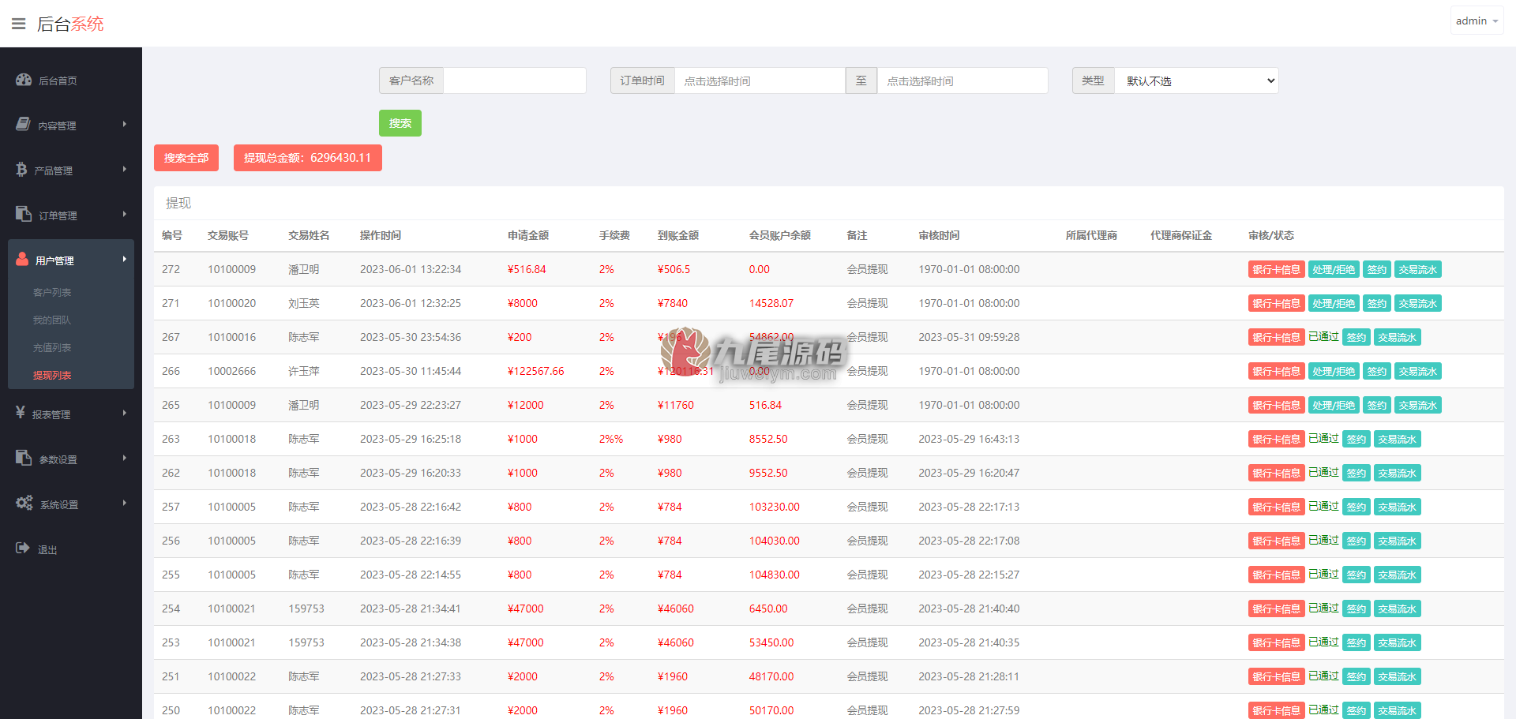The width and height of the screenshot is (1516, 719).
Task: Open the 系统设置 gears icon
Action: coord(24,503)
